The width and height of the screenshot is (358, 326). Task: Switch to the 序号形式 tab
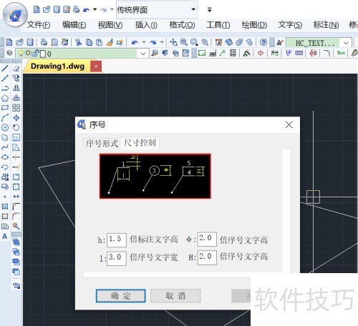102,143
